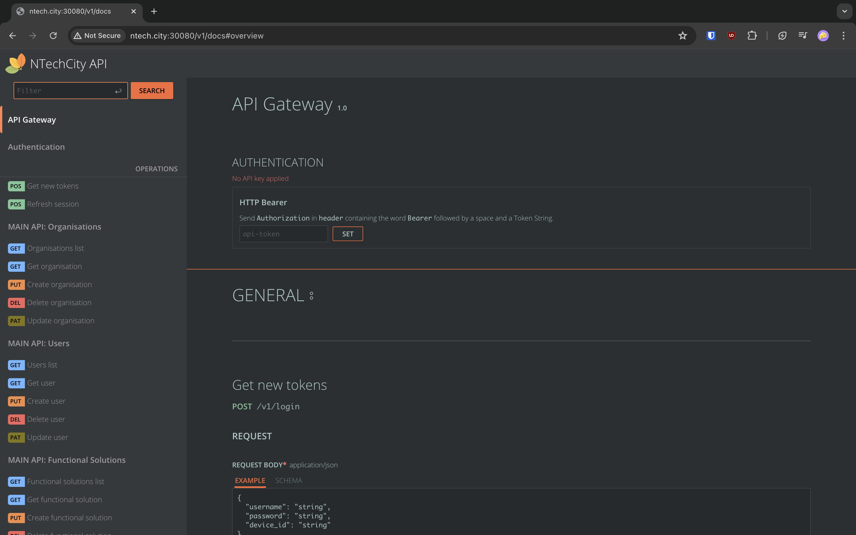
Task: Focus the api-token input field
Action: (283, 234)
